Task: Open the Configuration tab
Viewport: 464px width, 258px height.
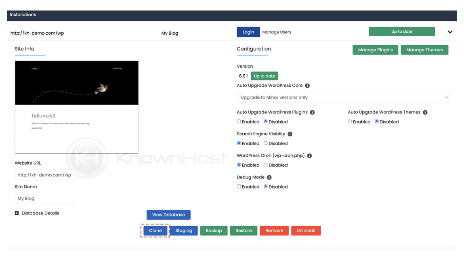Action: [x=253, y=48]
